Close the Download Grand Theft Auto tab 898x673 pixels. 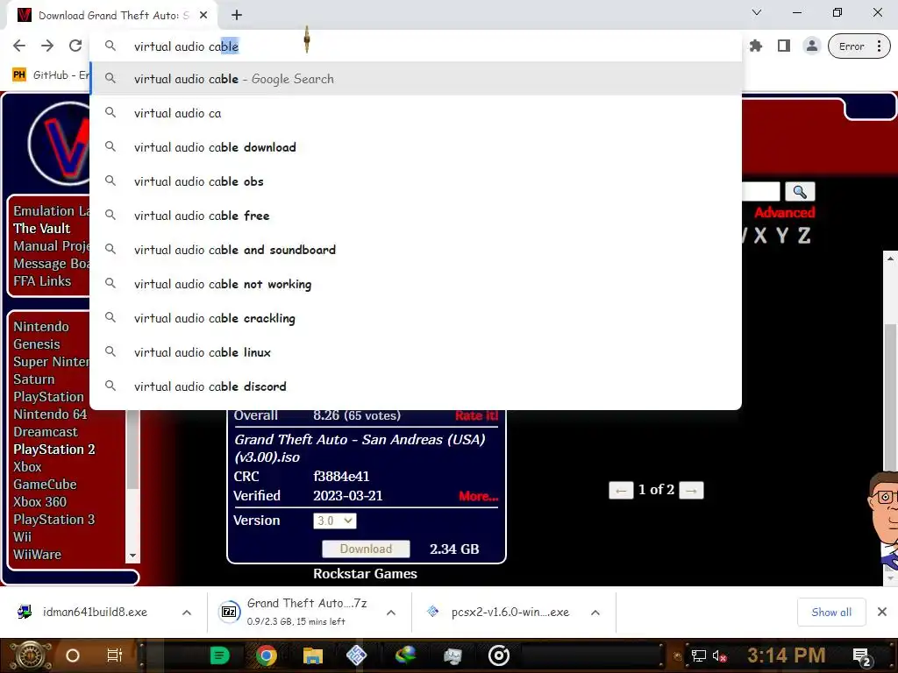click(203, 16)
